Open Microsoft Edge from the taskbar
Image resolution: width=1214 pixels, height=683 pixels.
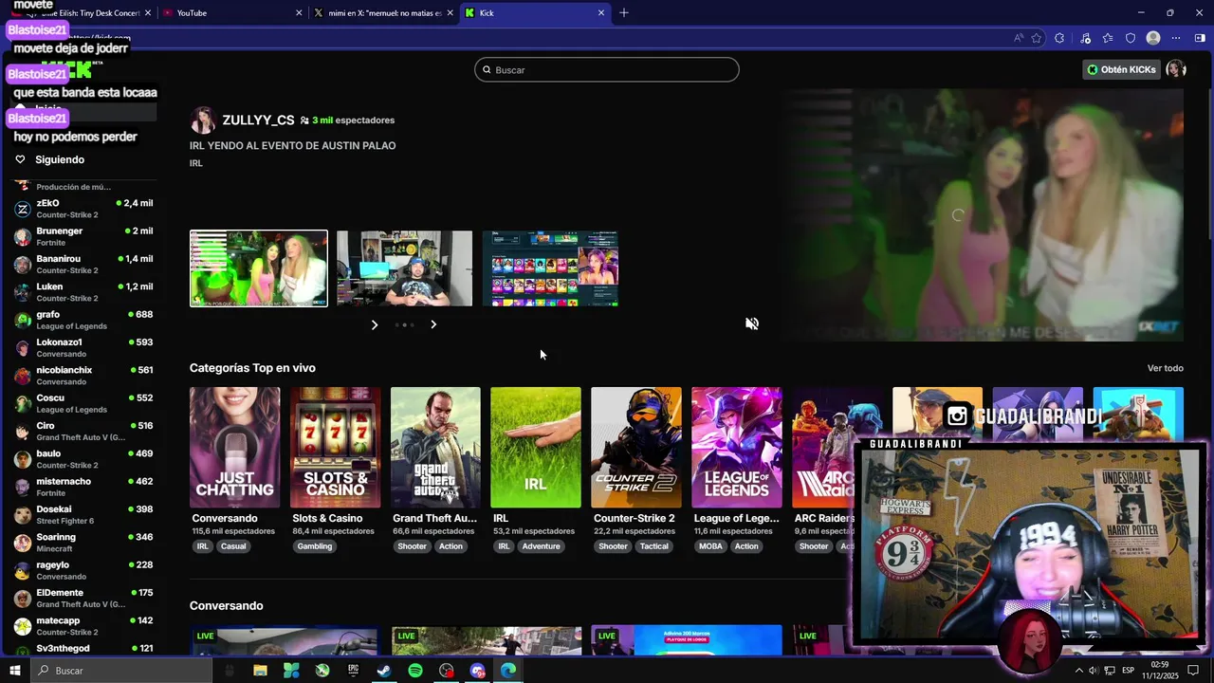click(508, 671)
